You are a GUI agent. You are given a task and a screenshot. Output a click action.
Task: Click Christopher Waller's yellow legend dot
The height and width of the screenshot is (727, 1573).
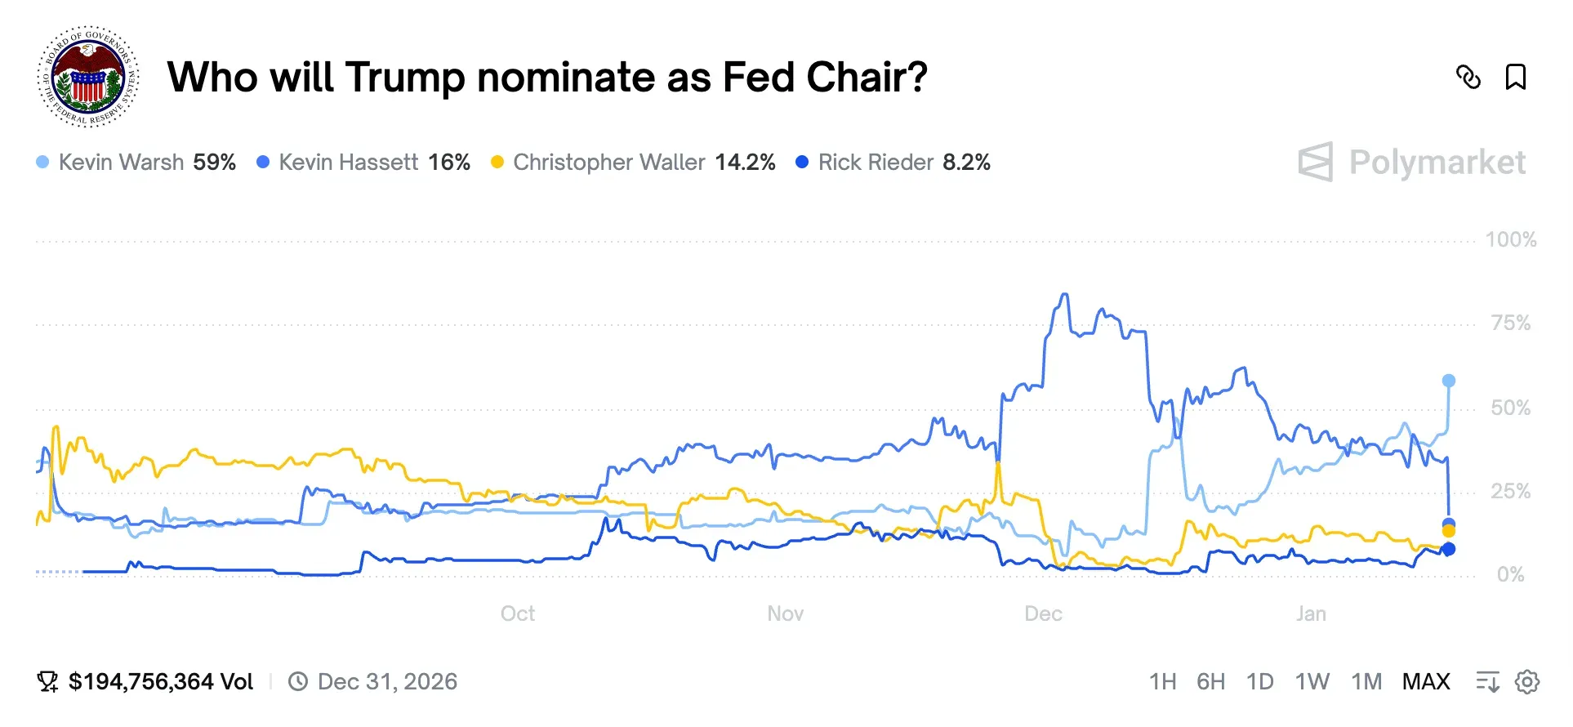click(x=497, y=163)
